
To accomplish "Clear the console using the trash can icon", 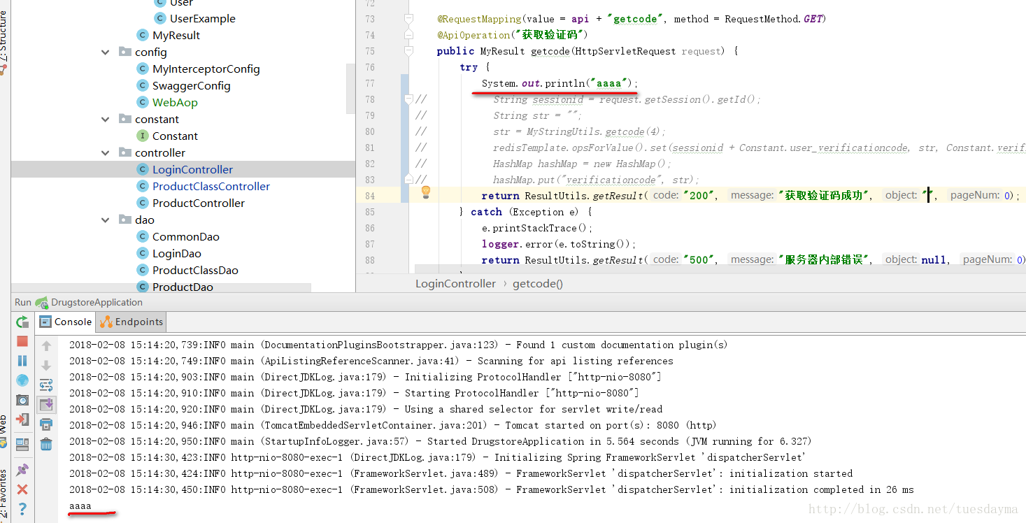I will pos(46,443).
